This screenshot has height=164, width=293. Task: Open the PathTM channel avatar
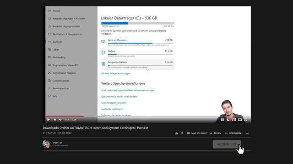pos(46,144)
